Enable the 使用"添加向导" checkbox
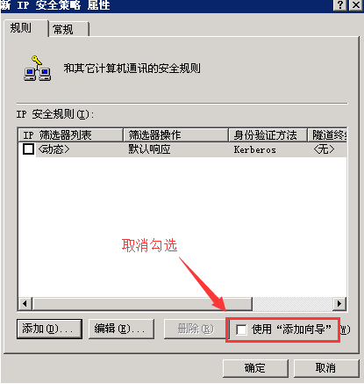The image size is (364, 384). (241, 330)
